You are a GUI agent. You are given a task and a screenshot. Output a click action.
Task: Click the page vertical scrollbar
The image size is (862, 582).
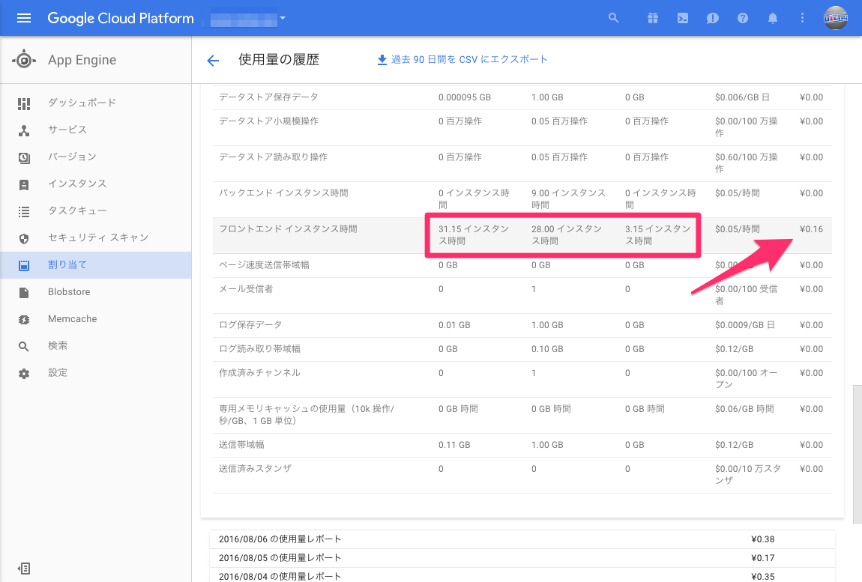[x=857, y=454]
